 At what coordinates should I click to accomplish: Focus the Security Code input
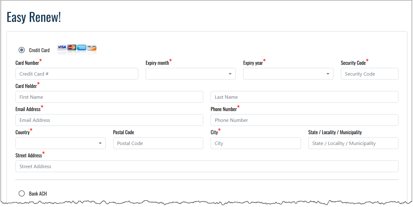(369, 74)
